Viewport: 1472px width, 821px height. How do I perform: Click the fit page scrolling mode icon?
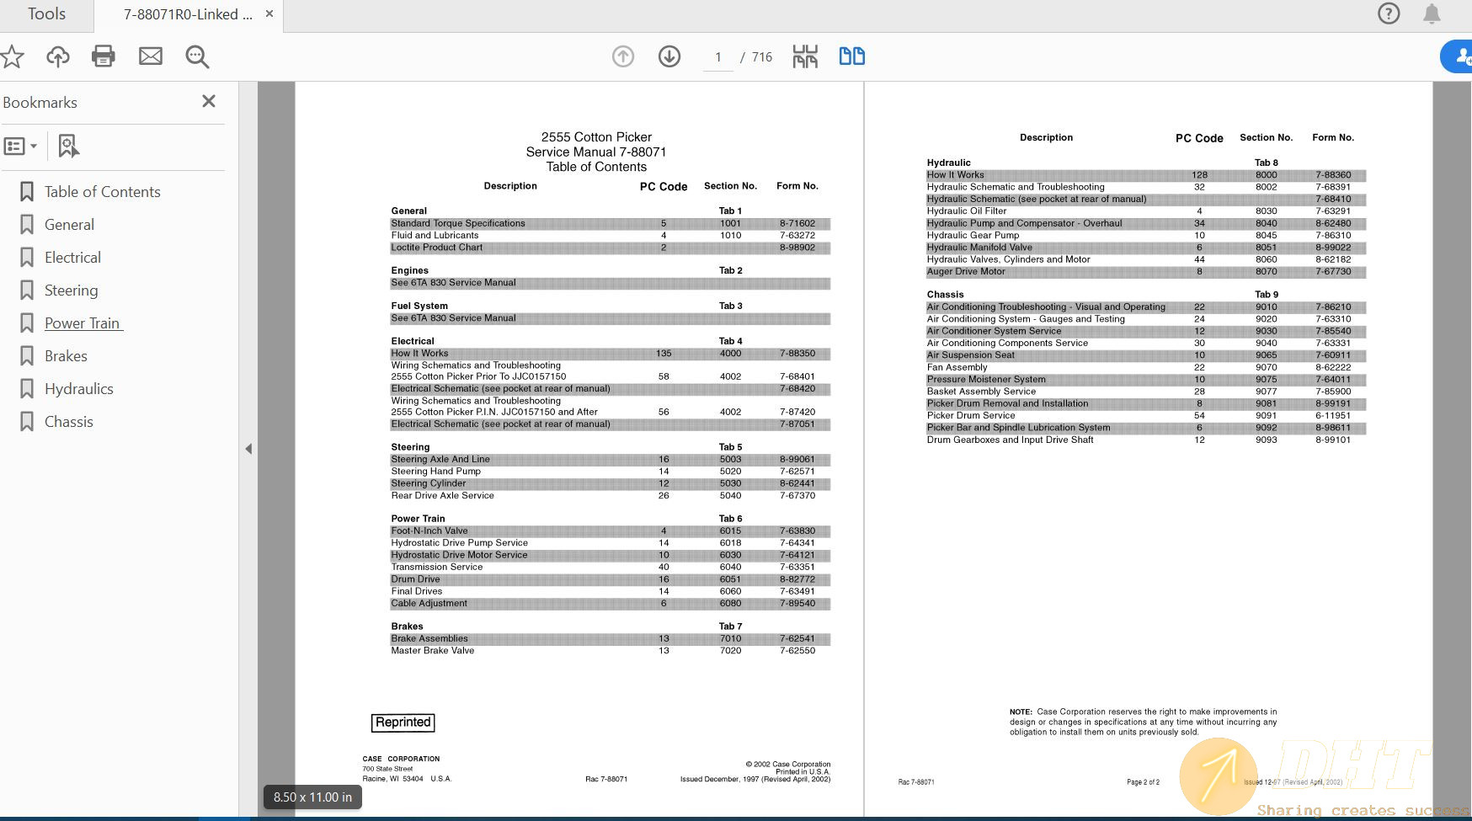805,56
